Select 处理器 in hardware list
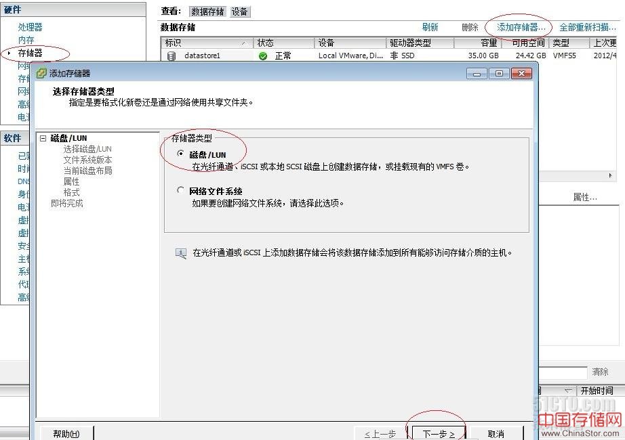This screenshot has width=625, height=440. tap(30, 27)
